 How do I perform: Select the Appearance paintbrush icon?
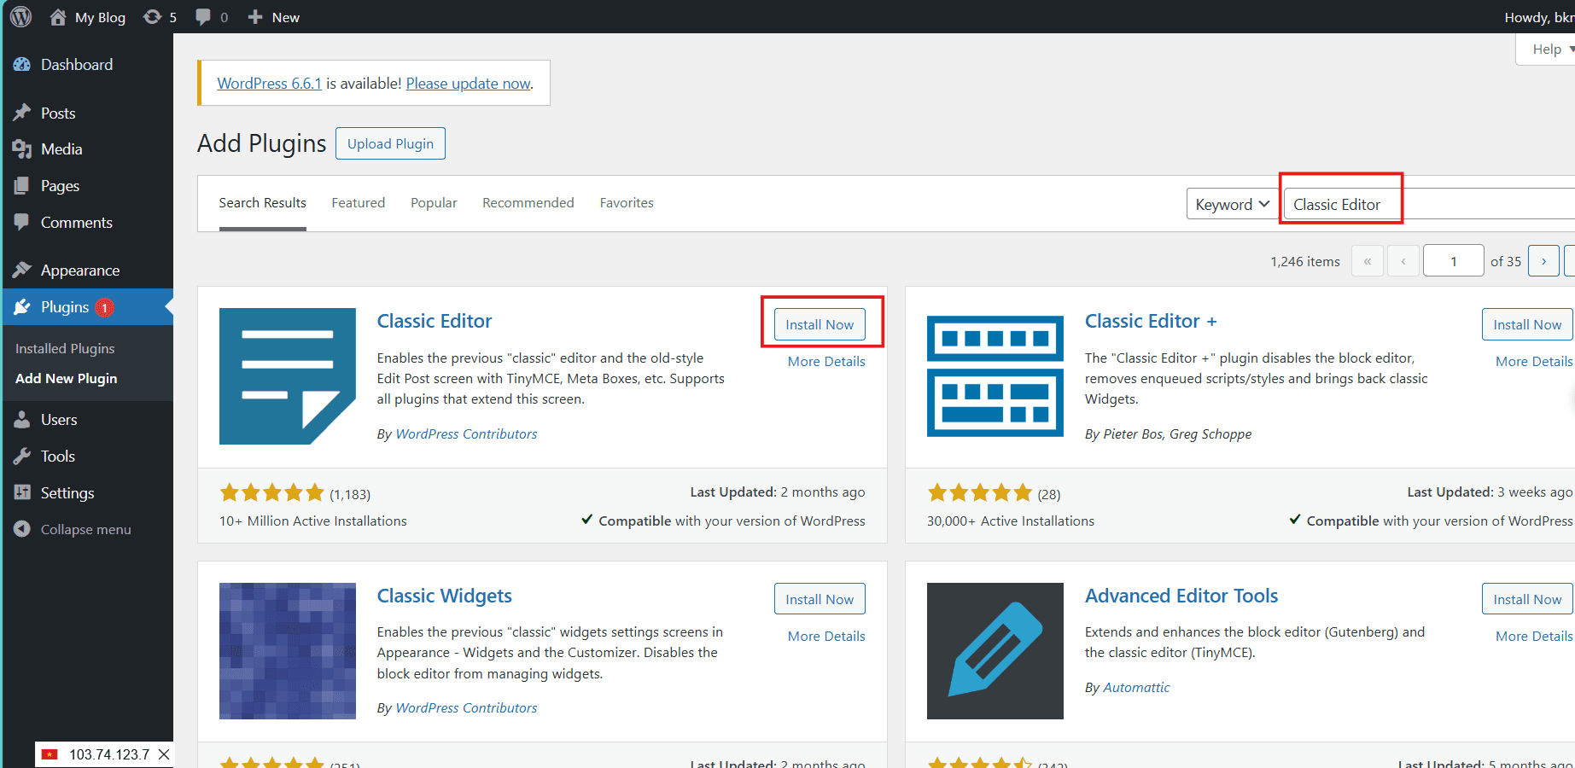pyautogui.click(x=21, y=269)
